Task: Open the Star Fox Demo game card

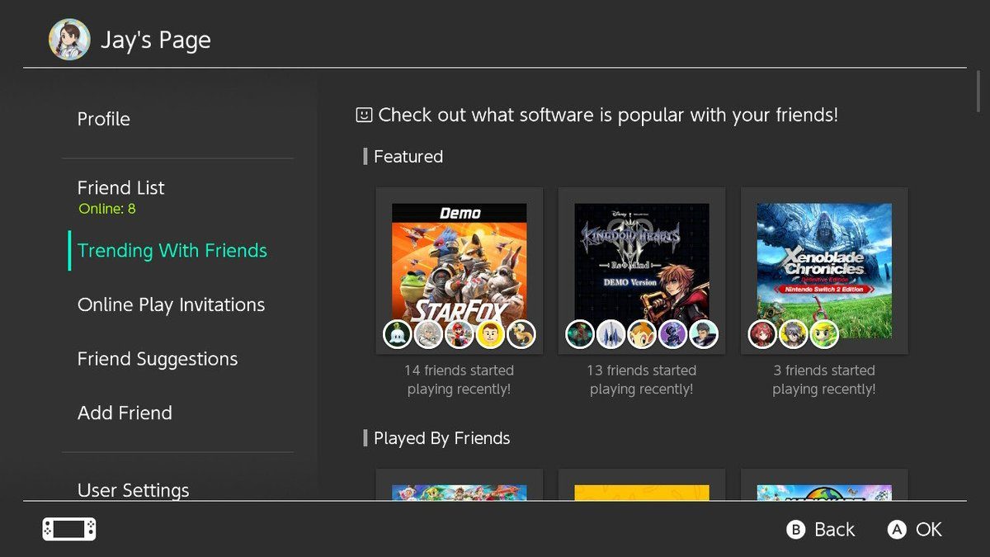Action: click(460, 271)
